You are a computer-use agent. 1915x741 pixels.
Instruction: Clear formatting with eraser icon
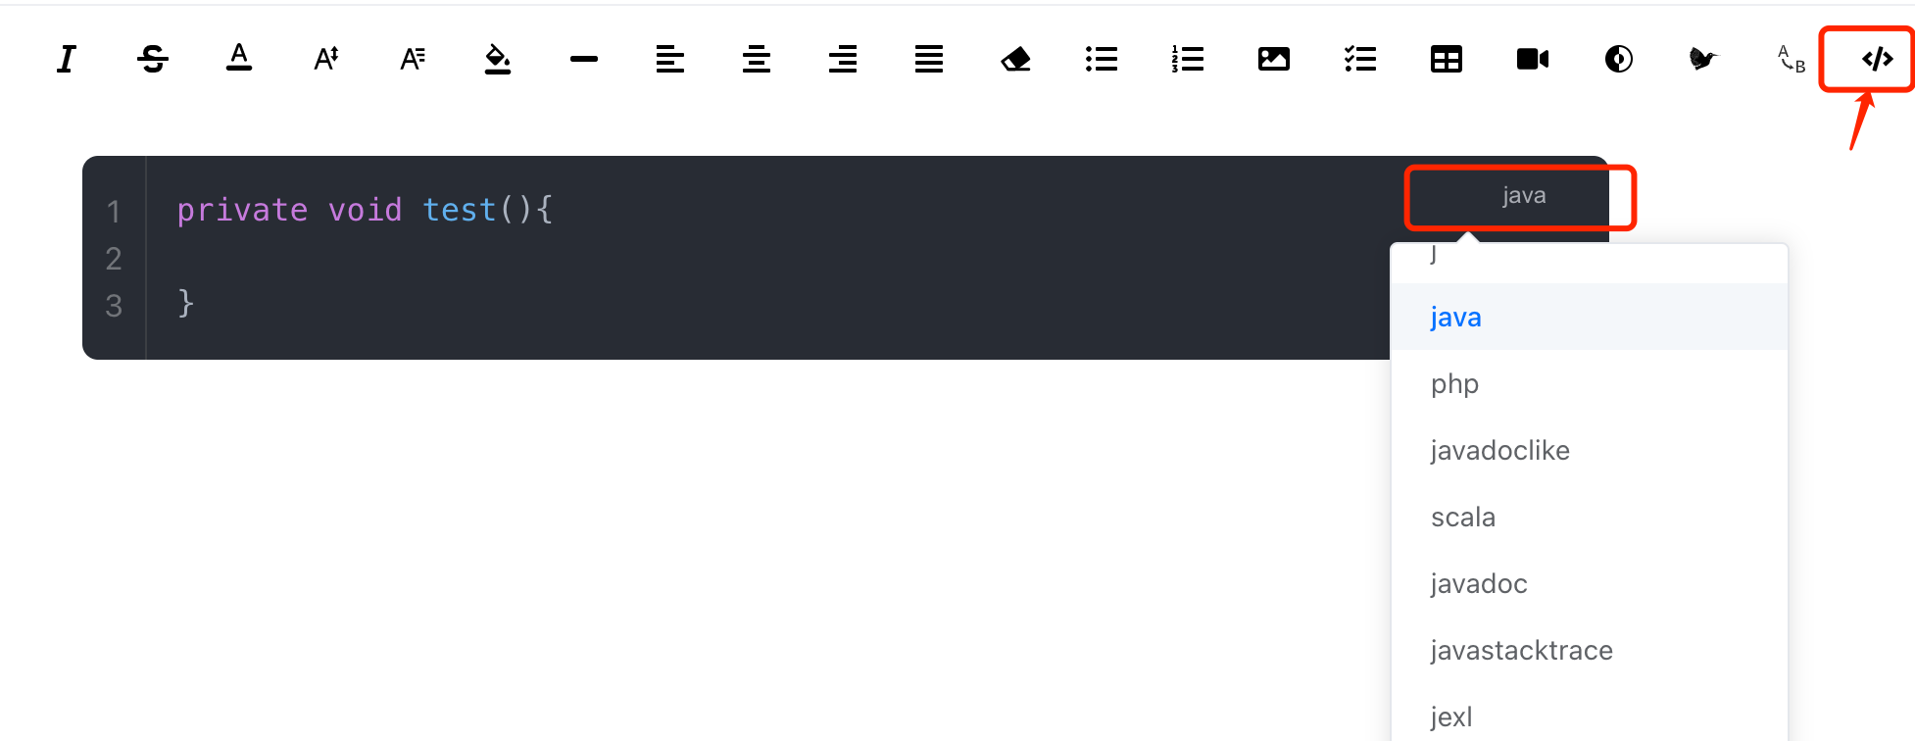1015,60
